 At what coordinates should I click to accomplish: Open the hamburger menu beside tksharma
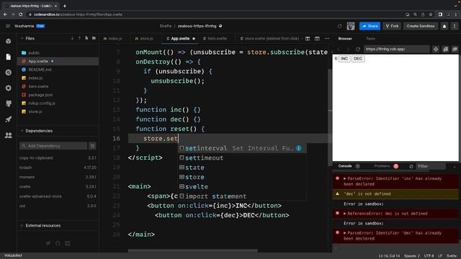point(8,26)
